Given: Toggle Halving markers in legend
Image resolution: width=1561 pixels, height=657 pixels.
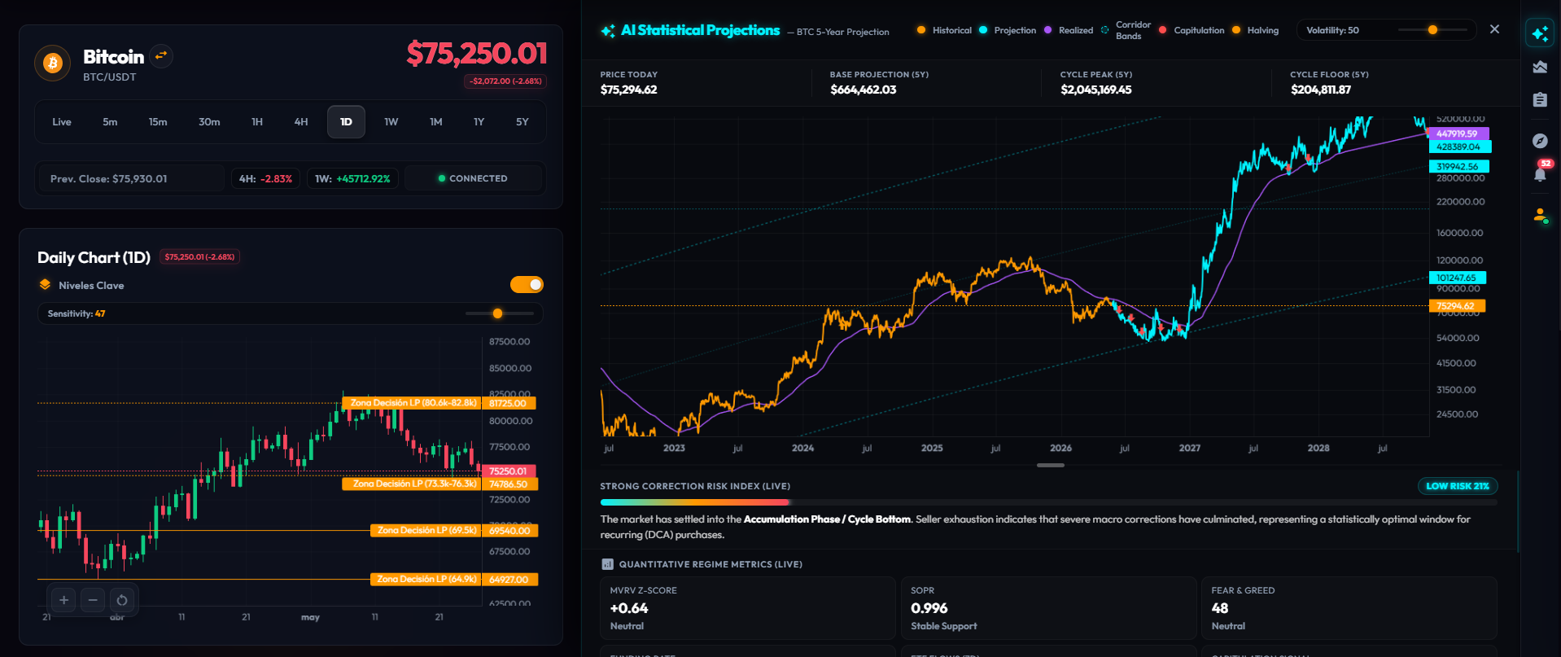Looking at the screenshot, I should [x=1256, y=30].
